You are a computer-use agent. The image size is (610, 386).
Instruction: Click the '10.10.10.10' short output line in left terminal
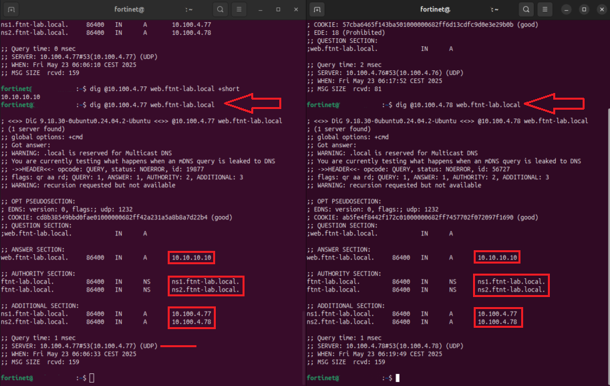point(20,97)
